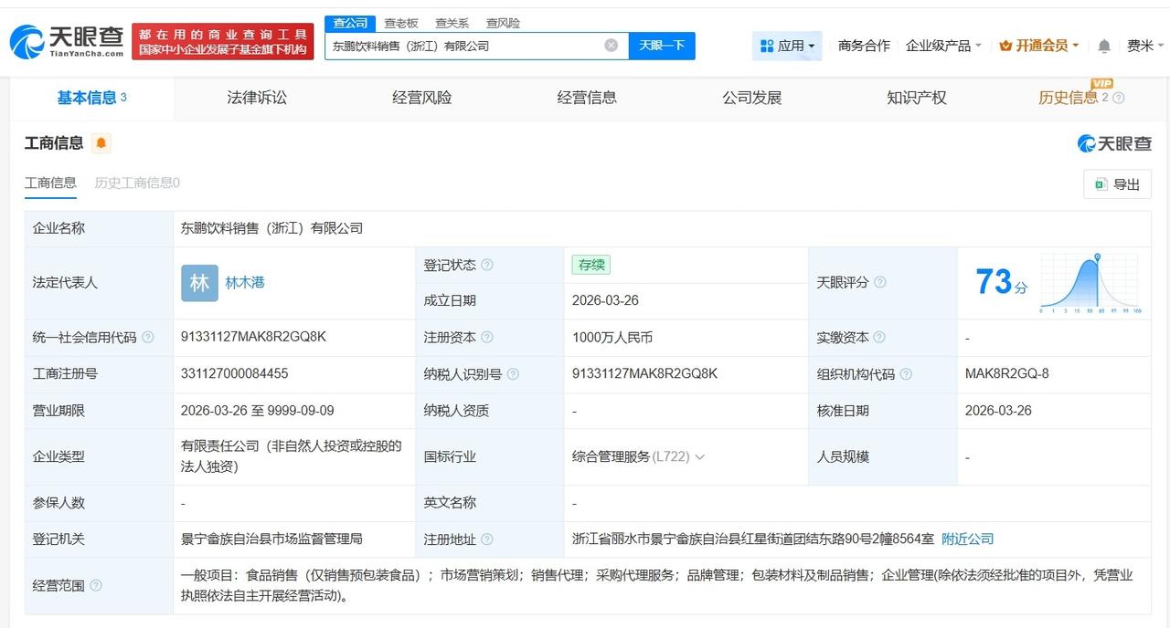This screenshot has height=628, width=1170.
Task: Click the 天眼查 logo above the score chart
Action: pyautogui.click(x=1113, y=143)
